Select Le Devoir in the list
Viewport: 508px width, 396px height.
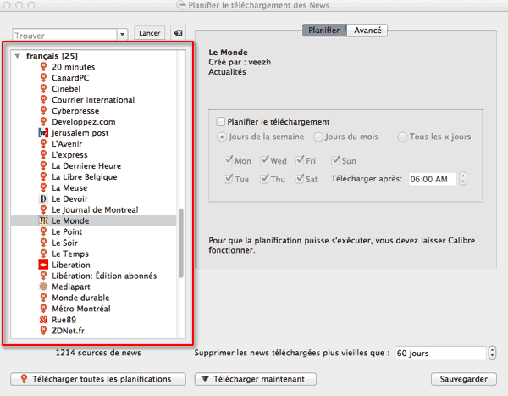(x=69, y=198)
